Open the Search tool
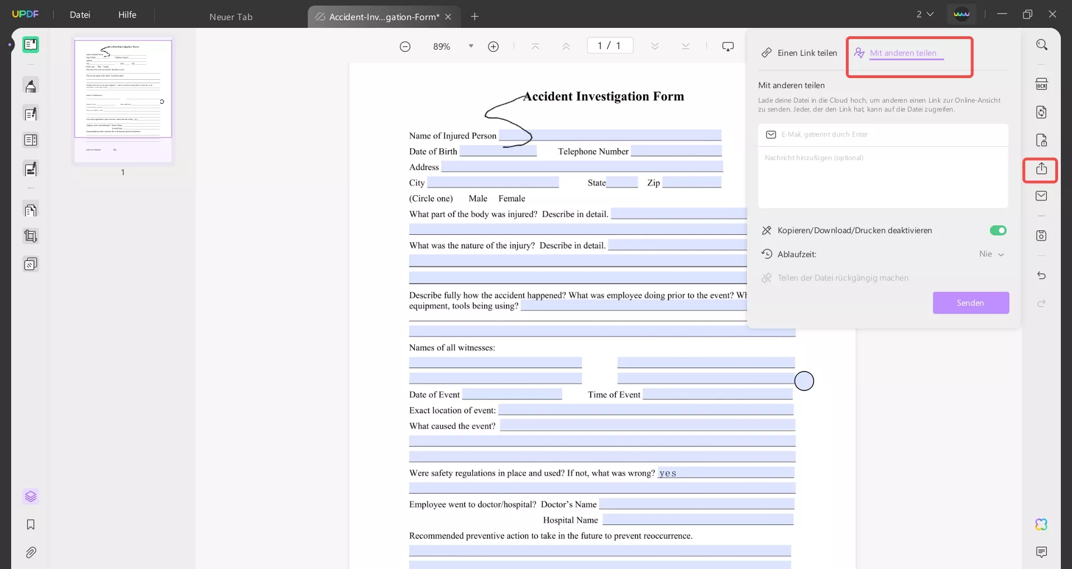 coord(1042,44)
